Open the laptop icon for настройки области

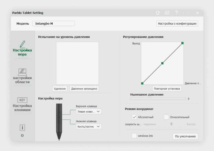click(x=22, y=72)
